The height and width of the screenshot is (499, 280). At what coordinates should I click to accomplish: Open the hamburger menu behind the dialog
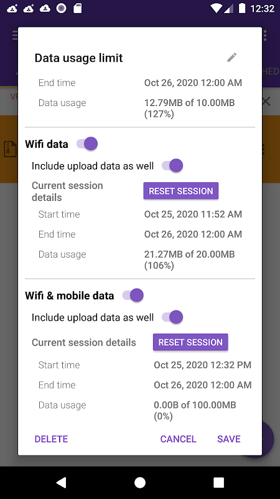coord(15,36)
